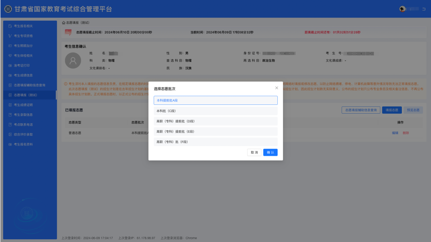Select batch option 本科批（C段）
Screen dimensions: 431x242
[x=215, y=111]
